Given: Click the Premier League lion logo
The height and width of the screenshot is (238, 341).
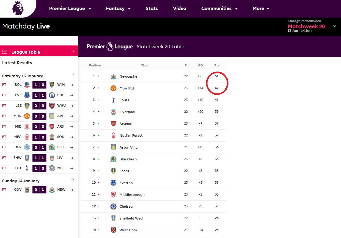Looking at the screenshot, I should pyautogui.click(x=18, y=8).
